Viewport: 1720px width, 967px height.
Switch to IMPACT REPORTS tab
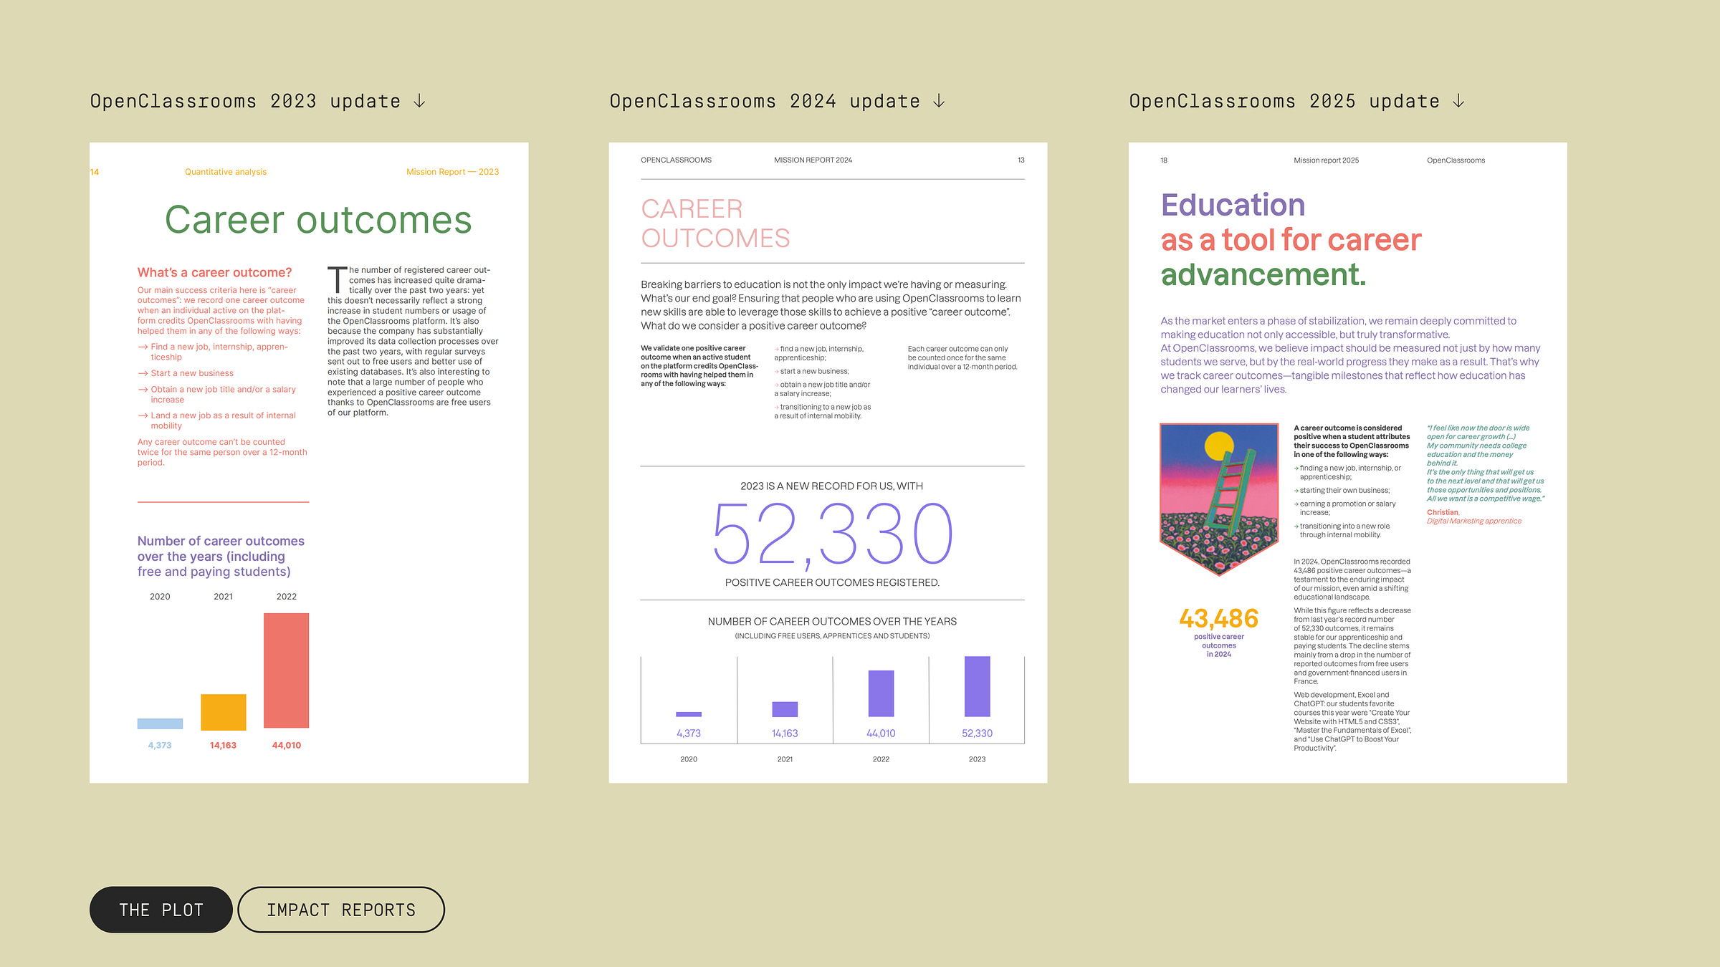[x=341, y=910]
